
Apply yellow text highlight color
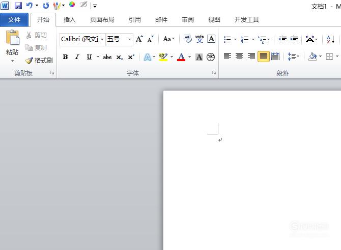pos(163,57)
